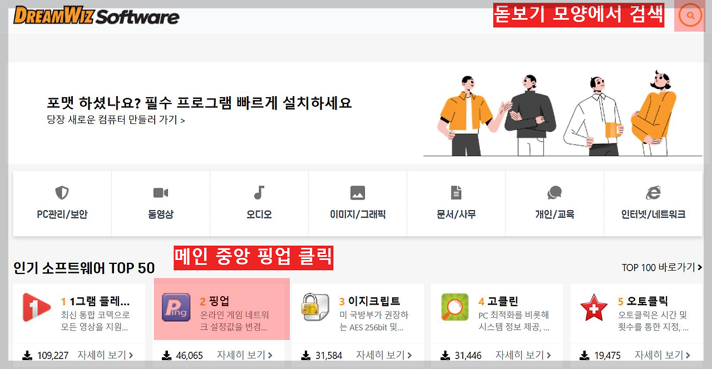This screenshot has height=369, width=712.
Task: Open the 개인/교육 chat bubble icon category
Action: tap(555, 193)
